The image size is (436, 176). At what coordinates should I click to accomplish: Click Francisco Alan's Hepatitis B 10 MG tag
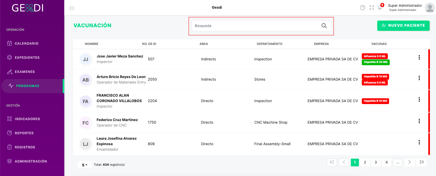tap(375, 101)
